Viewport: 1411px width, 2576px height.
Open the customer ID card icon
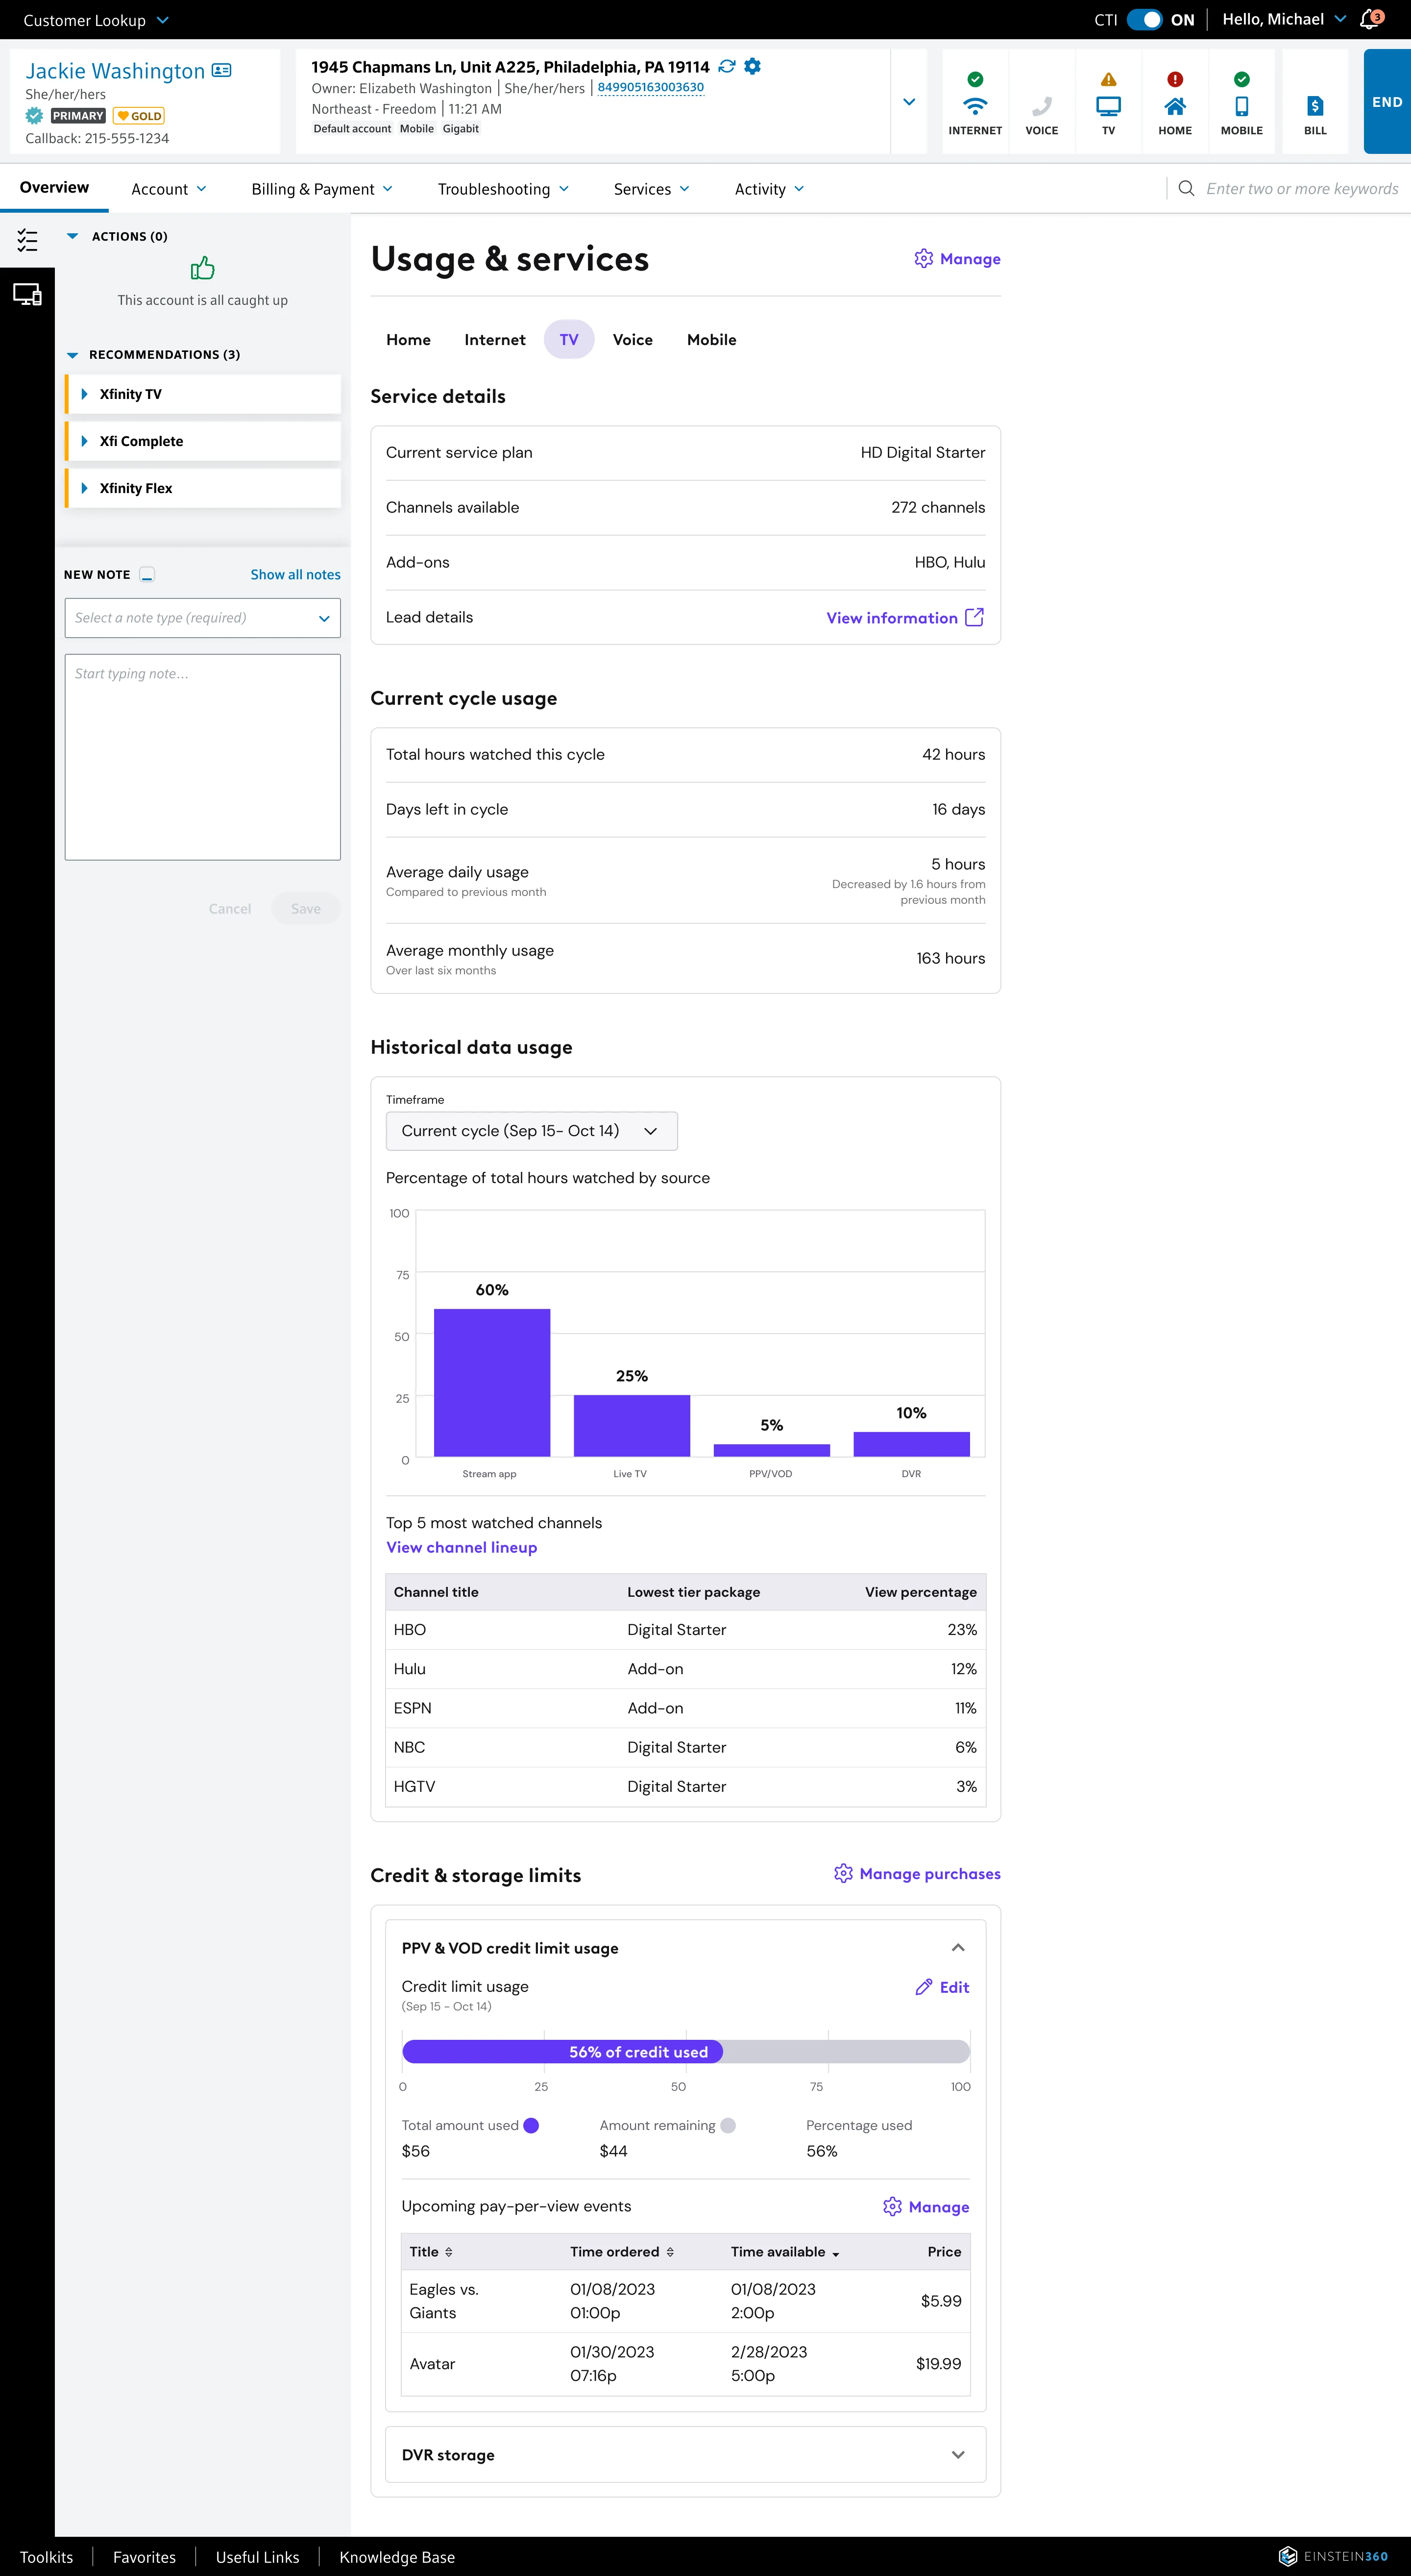[x=222, y=70]
